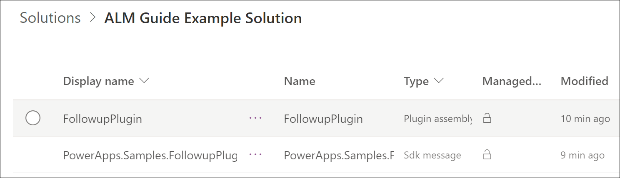
Task: Click the 10 min ago modified cell
Action: click(x=585, y=119)
